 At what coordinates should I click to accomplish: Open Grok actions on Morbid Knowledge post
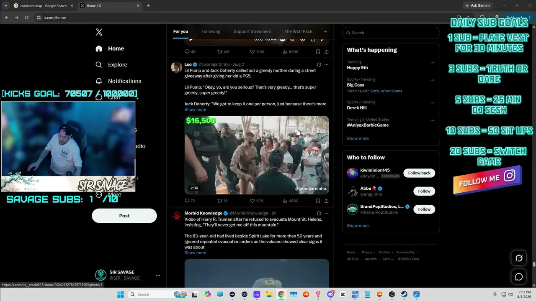(x=319, y=213)
